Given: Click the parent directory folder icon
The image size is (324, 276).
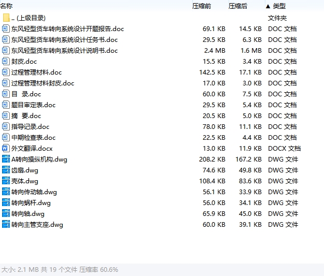Looking at the screenshot, I should pyautogui.click(x=6, y=18).
